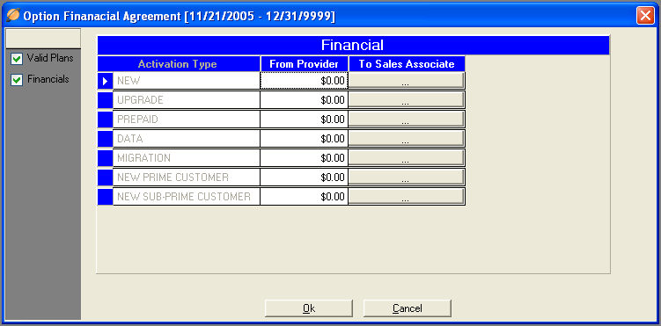Image resolution: width=661 pixels, height=326 pixels.
Task: Click the Ok button
Action: (309, 308)
